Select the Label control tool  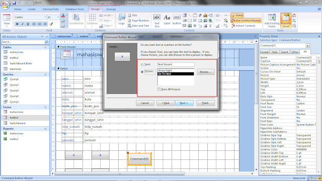(x=167, y=20)
